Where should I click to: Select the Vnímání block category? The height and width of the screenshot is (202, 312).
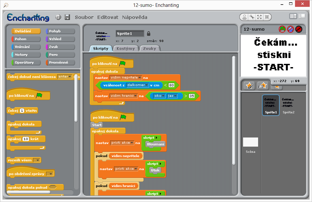26,47
